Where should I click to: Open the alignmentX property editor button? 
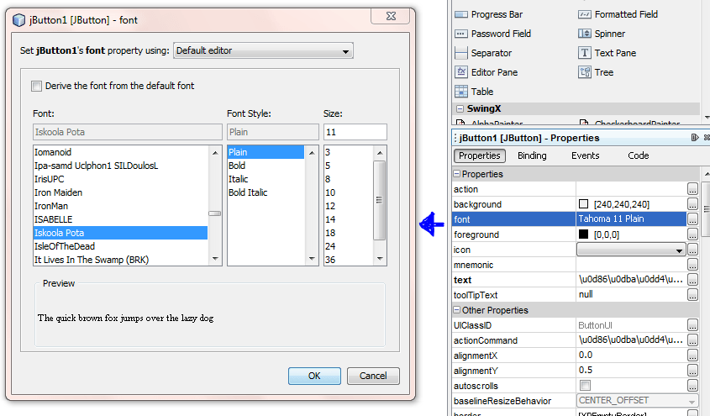click(692, 355)
